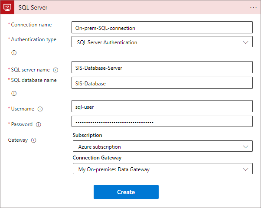Screen dimensions: 261x208
Task: Click the SQL database name label
Action: tap(34, 80)
